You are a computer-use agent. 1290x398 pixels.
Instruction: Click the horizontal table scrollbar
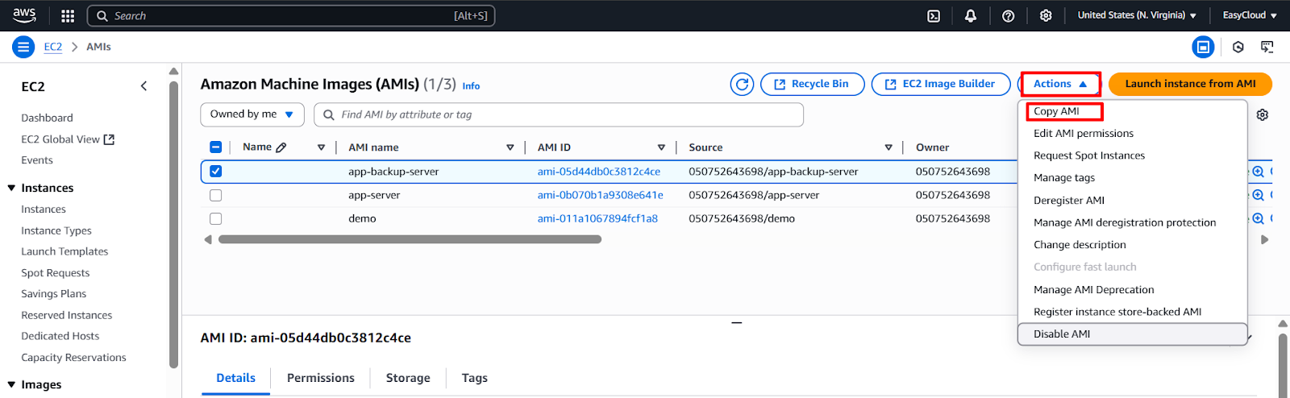[x=410, y=239]
